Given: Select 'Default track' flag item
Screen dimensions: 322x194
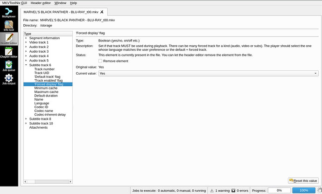Looking at the screenshot, I should [x=47, y=76].
